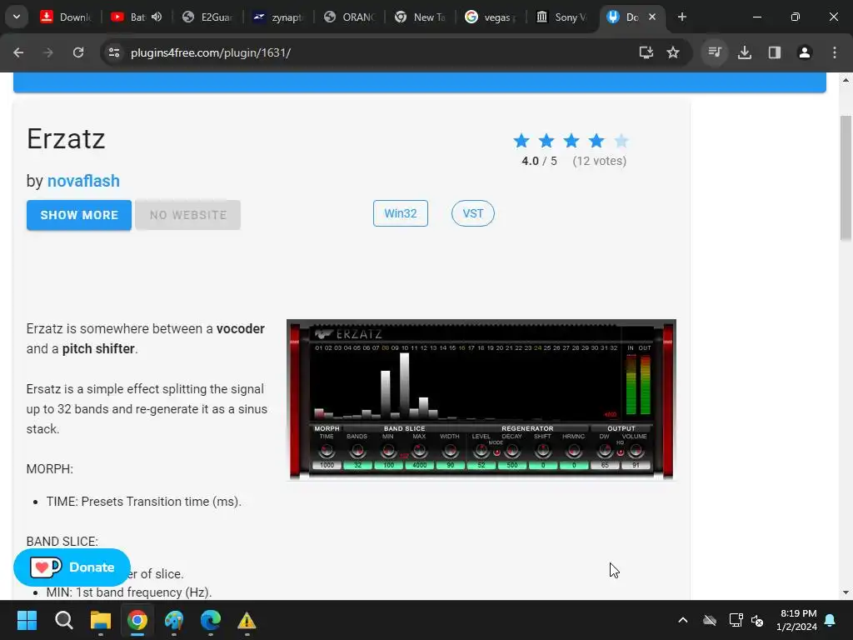This screenshot has width=853, height=640.
Task: Rate plugin three stars
Action: (571, 141)
